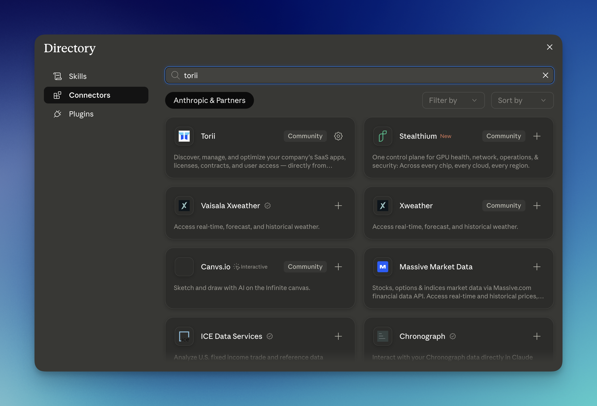Select the Connectors section
Screen dimensions: 597x406
pos(96,95)
